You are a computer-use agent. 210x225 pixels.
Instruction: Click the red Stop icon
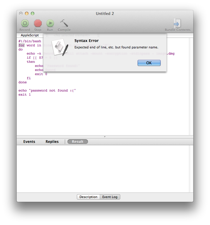[x=38, y=23]
